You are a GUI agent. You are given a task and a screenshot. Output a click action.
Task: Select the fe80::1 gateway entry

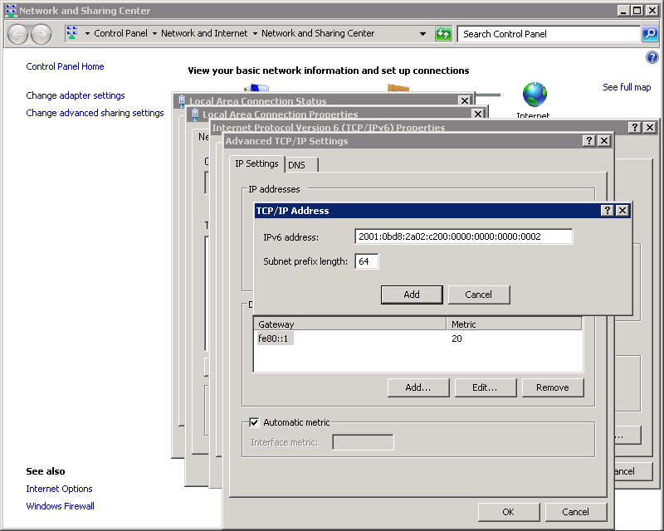(x=275, y=339)
